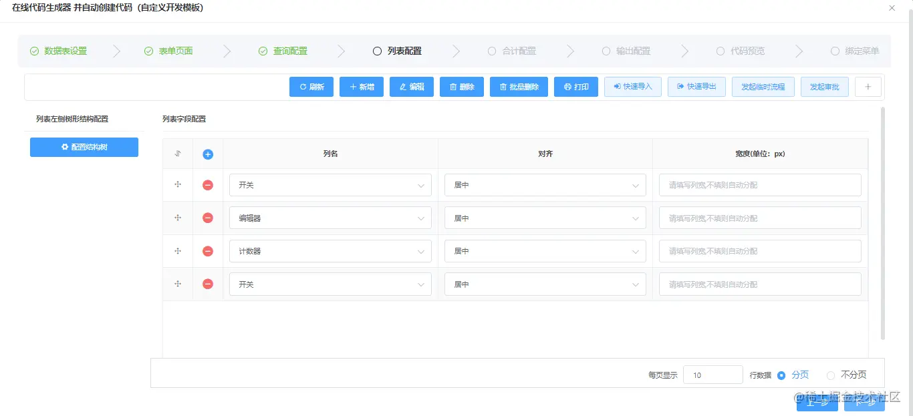This screenshot has height=416, width=913.
Task: Click the gear icon on 配置结构树 button
Action: pos(63,147)
